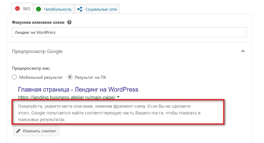The height and width of the screenshot is (143, 264).
Task: Open help for Фокусное ключевое слово
Action: tap(69, 22)
